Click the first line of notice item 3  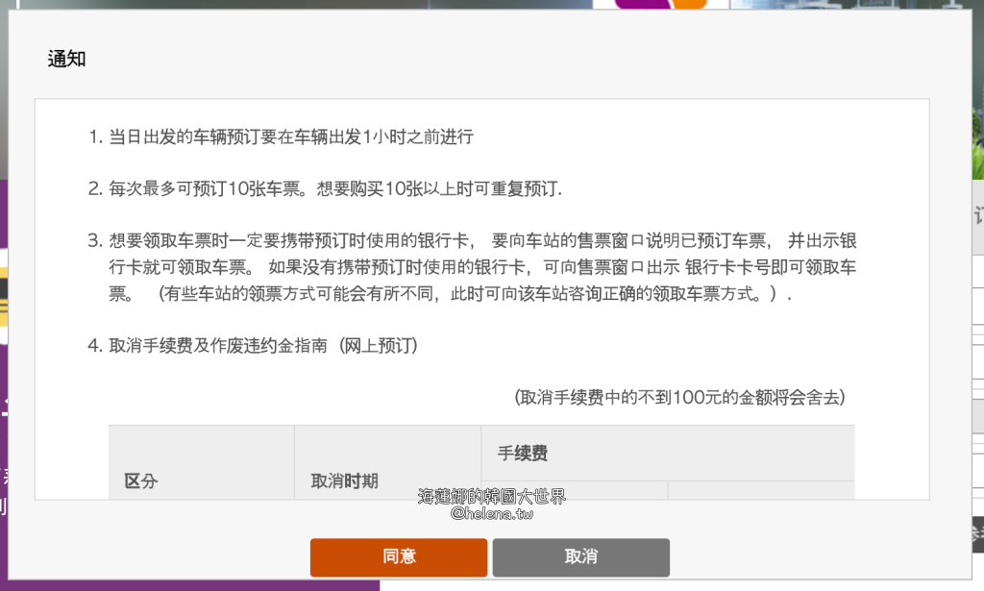click(482, 240)
